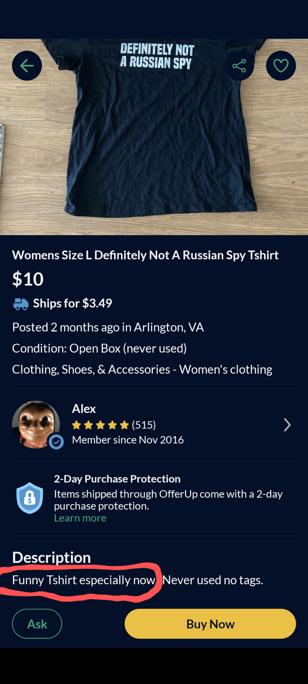Tap the seller name Alex
Image resolution: width=308 pixels, height=684 pixels.
point(84,409)
